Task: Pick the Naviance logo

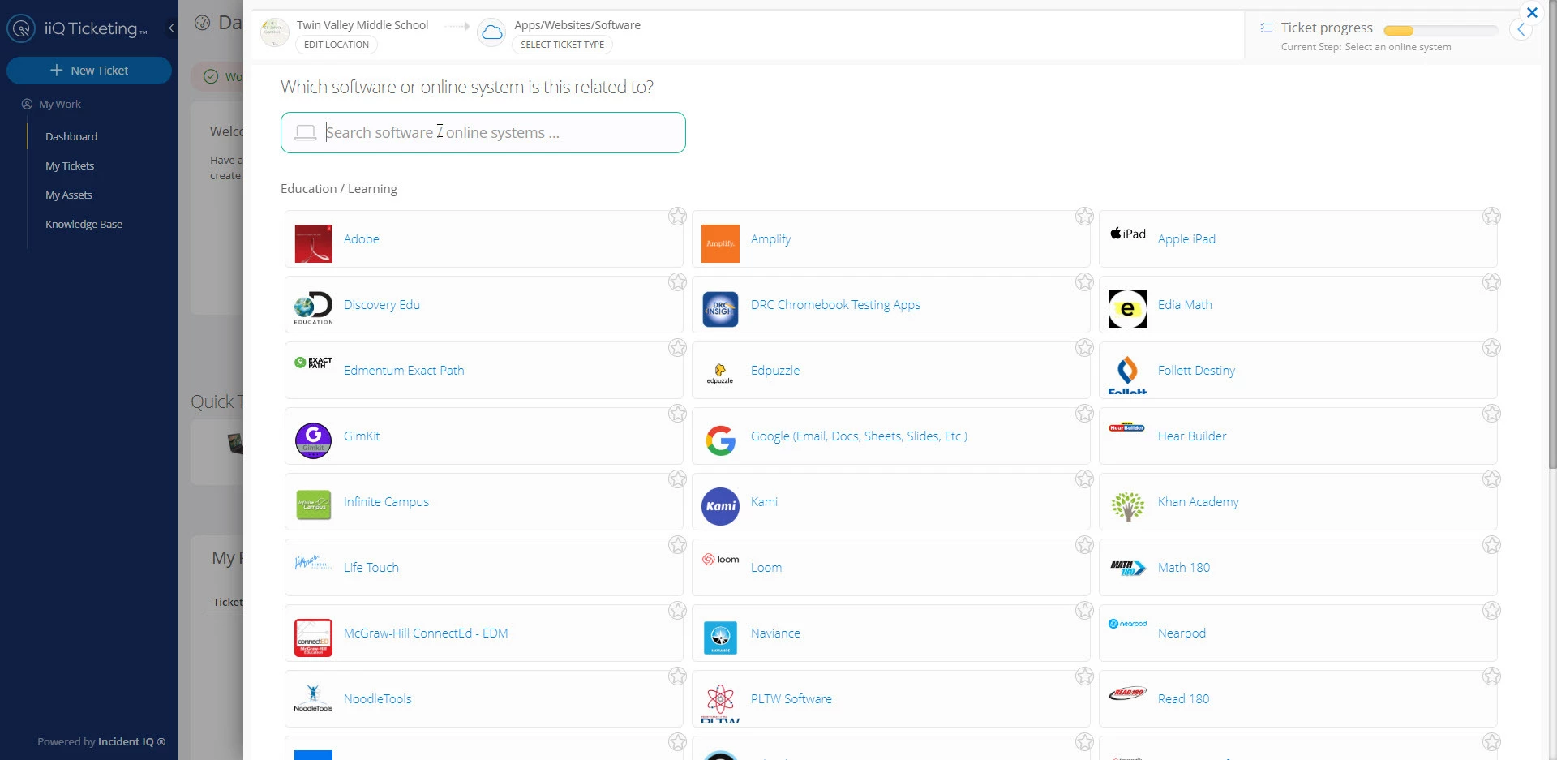Action: click(720, 638)
